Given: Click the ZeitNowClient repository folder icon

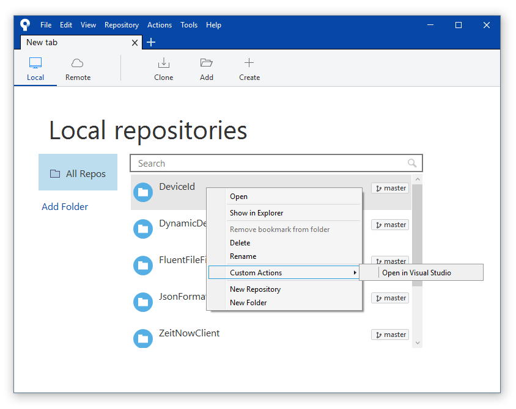Looking at the screenshot, I should click(x=143, y=339).
